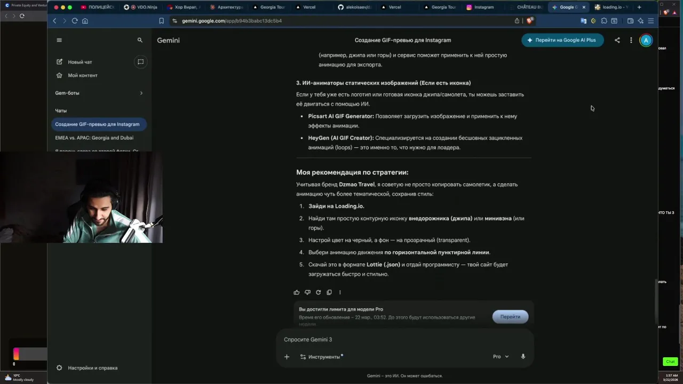
Task: Switch to the VDO.Ninja tab
Action: pyautogui.click(x=140, y=7)
